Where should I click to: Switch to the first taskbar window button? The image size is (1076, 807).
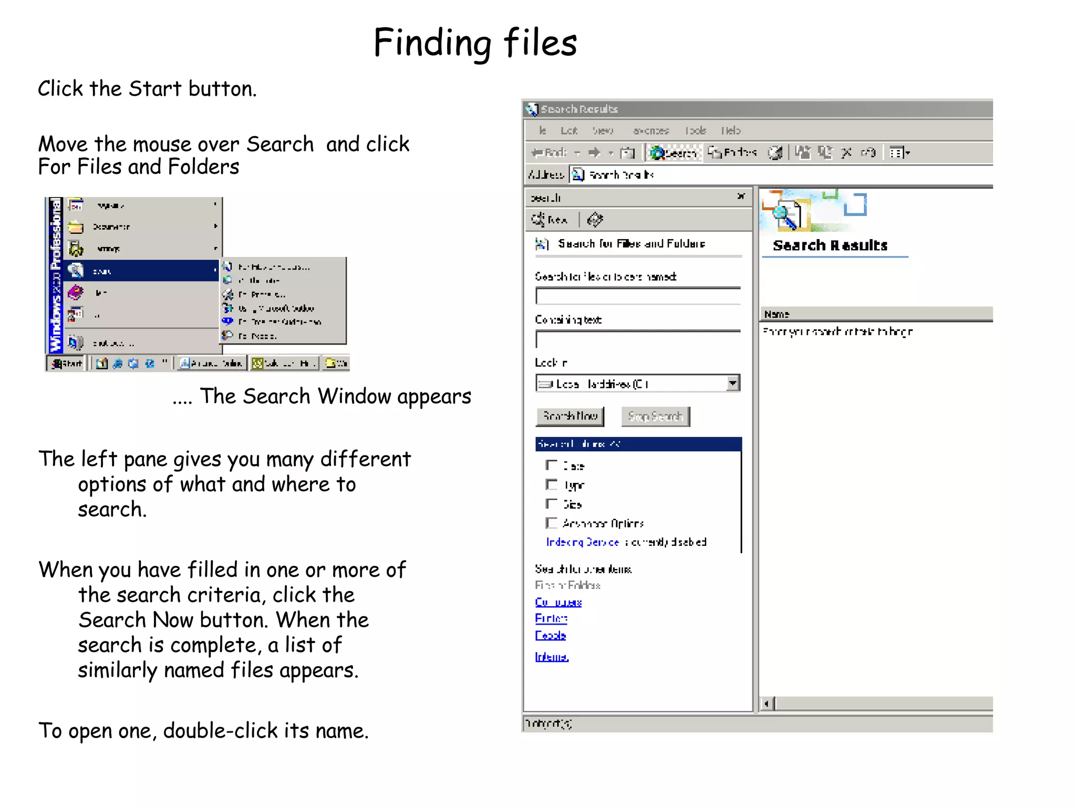(x=211, y=363)
